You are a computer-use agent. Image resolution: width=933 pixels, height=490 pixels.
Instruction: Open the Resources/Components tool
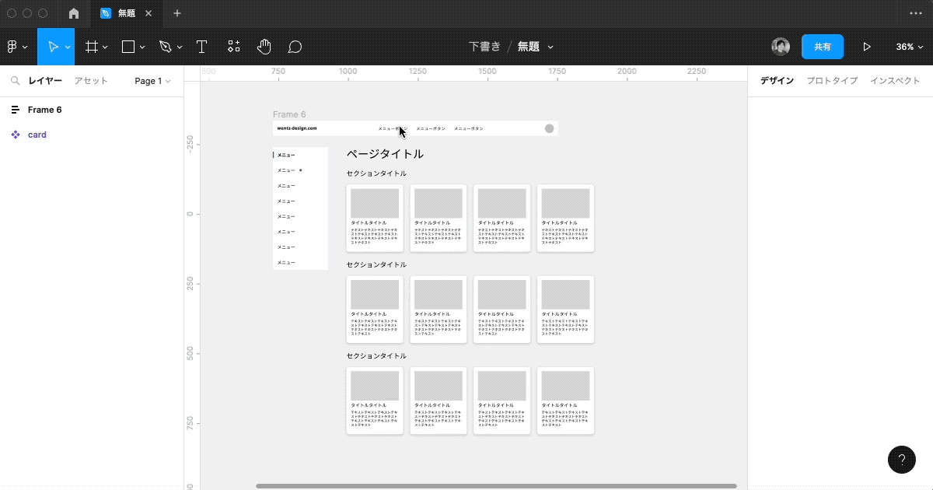[233, 46]
